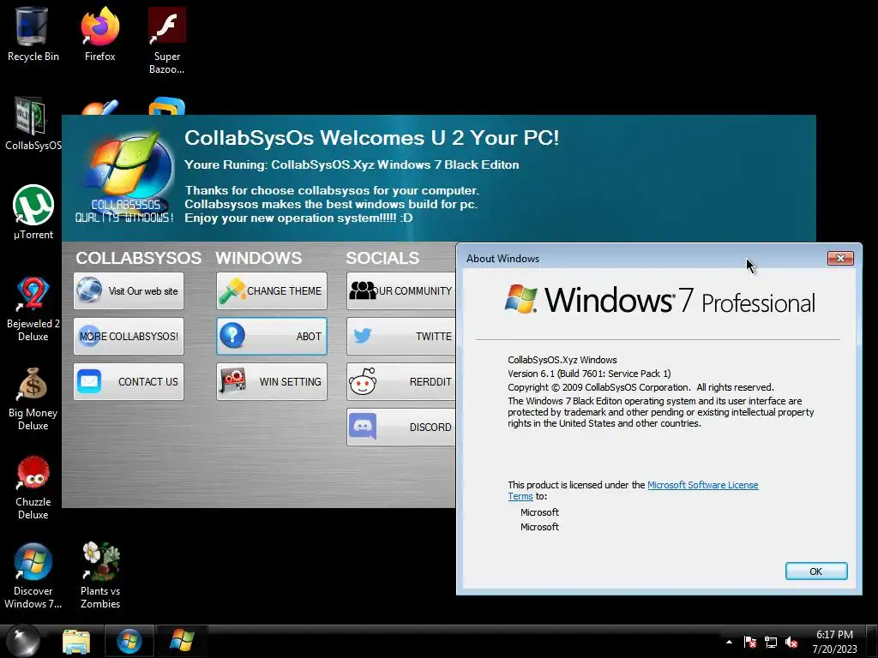This screenshot has width=878, height=658.
Task: Open Discover Windows 7 desktop shortcut
Action: coord(33,577)
